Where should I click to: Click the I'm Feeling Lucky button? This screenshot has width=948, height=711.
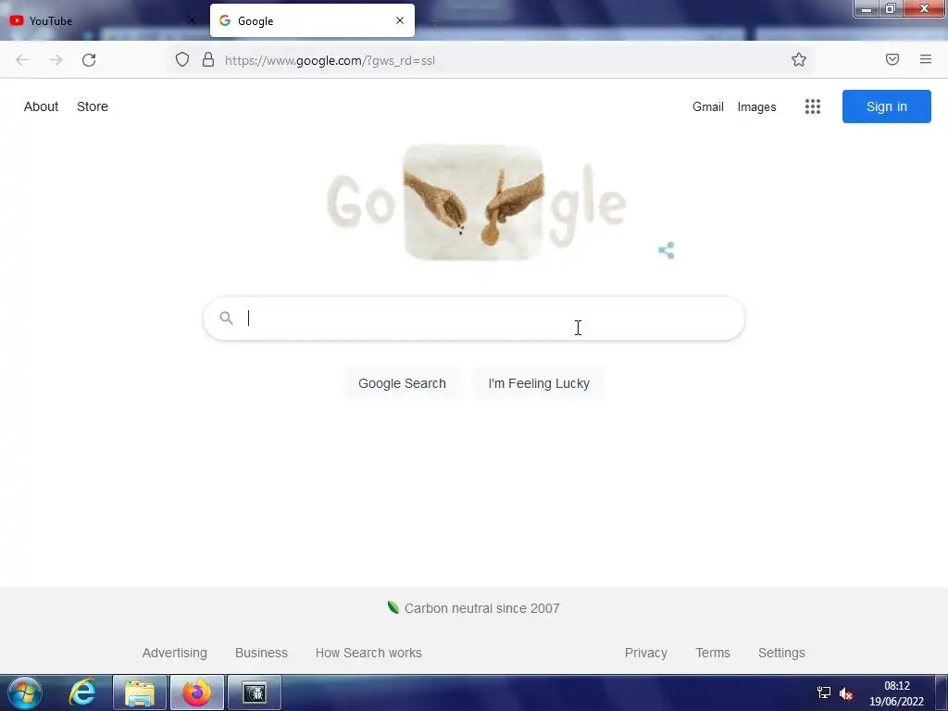(x=539, y=383)
